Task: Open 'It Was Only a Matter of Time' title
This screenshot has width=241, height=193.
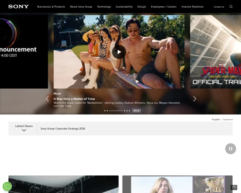Action: pyautogui.click(x=74, y=99)
